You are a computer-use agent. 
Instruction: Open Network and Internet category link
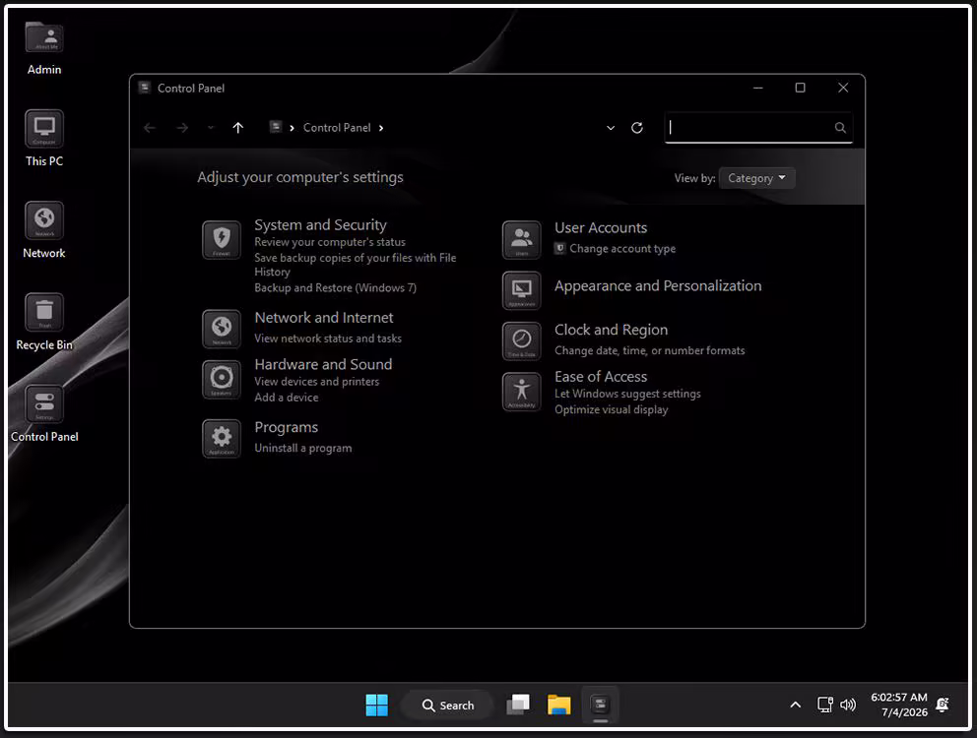(324, 318)
